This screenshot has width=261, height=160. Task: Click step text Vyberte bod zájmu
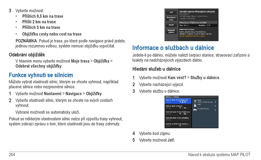point(155,133)
